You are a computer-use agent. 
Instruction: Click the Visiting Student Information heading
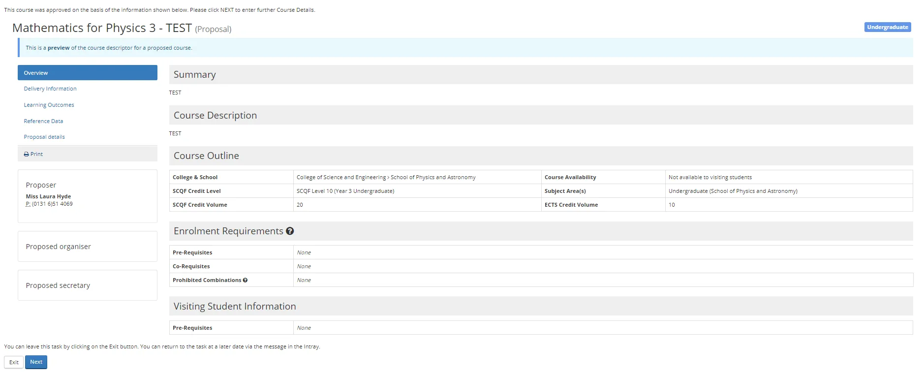click(235, 306)
